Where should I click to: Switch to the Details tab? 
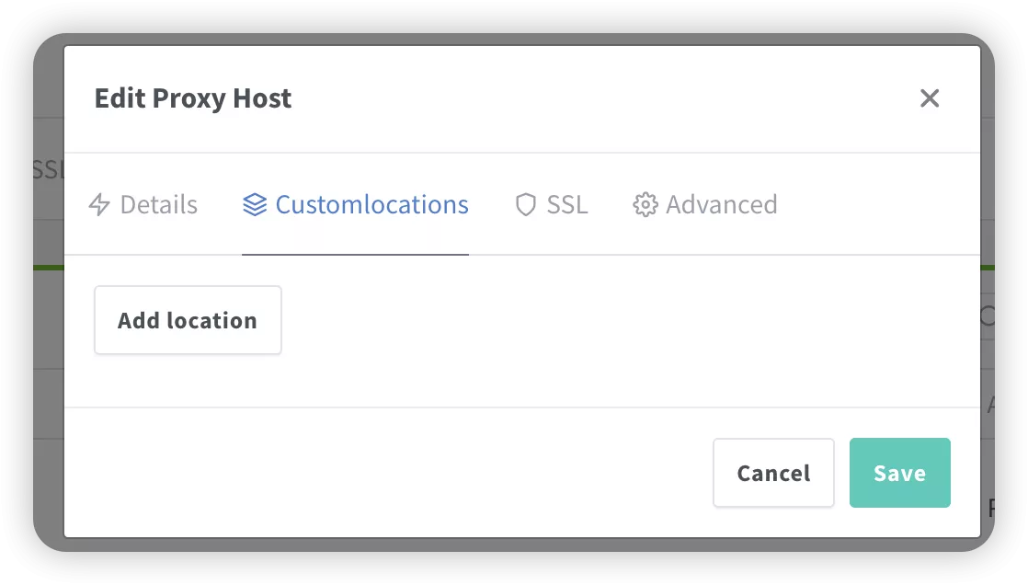[x=158, y=204]
